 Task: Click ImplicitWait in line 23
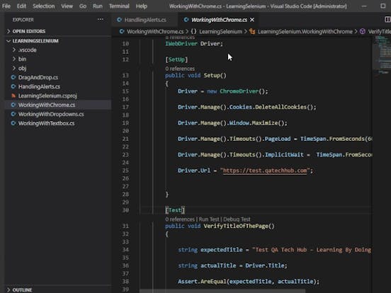pos(284,155)
